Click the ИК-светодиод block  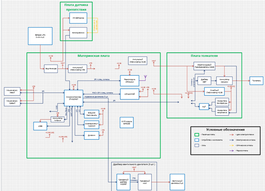click(78, 18)
